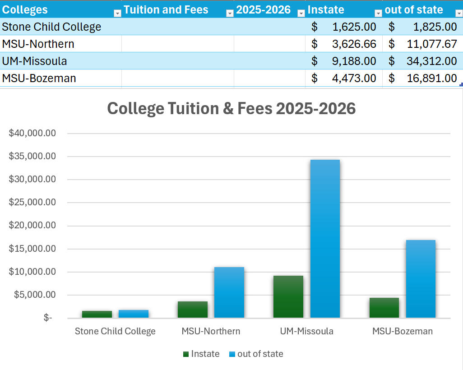This screenshot has height=370, width=463.
Task: Click the 9,188.00 instate value cell
Action: pyautogui.click(x=344, y=61)
